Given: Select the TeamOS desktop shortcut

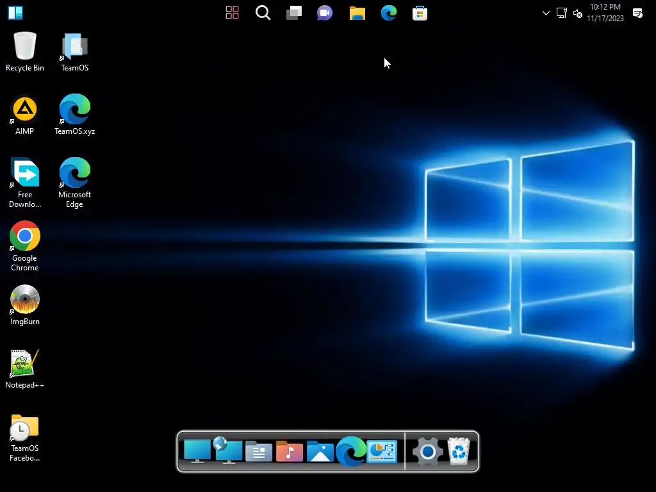Looking at the screenshot, I should pos(74,52).
